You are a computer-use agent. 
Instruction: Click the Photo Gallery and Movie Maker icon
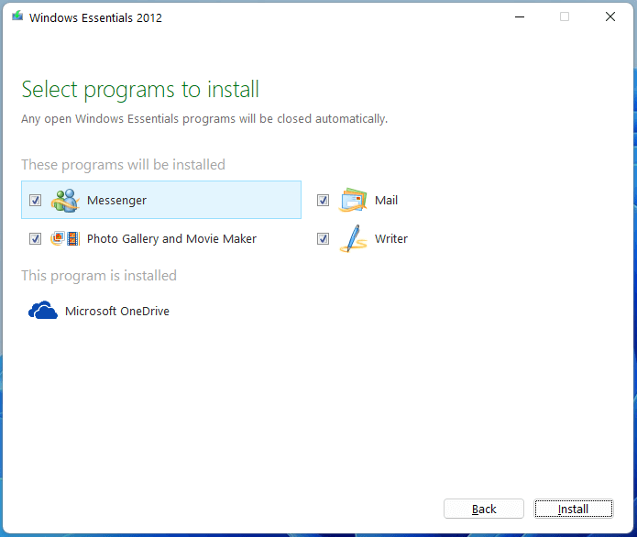[x=65, y=238]
